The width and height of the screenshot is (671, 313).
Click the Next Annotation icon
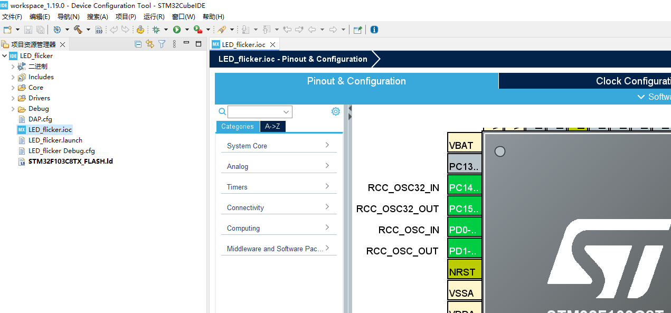(245, 30)
